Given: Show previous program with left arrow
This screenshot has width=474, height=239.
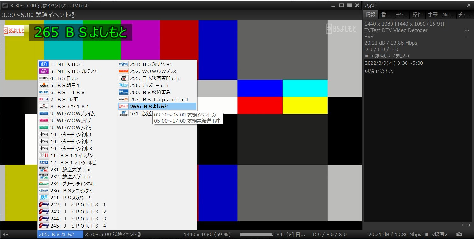Looking at the screenshot, I should pos(463,225).
